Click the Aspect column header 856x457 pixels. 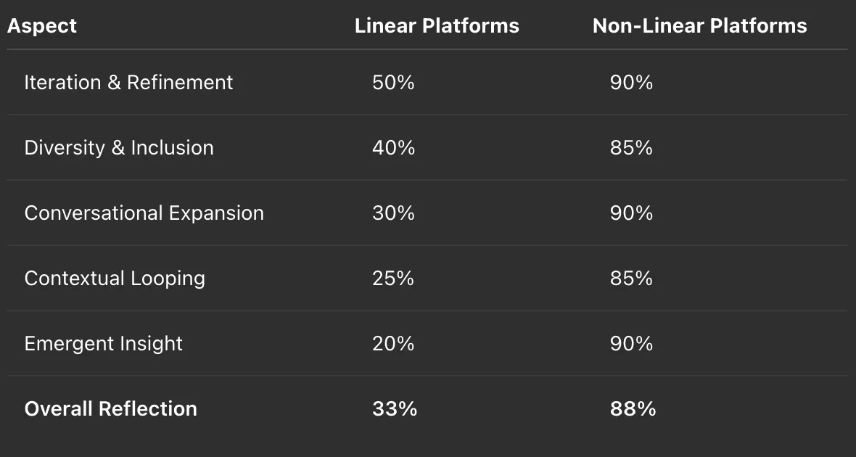(x=41, y=26)
